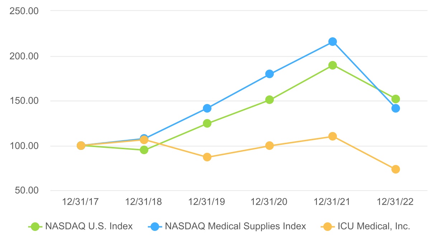Select the orange data point at 12/31/22
The height and width of the screenshot is (246, 438).
pos(396,169)
